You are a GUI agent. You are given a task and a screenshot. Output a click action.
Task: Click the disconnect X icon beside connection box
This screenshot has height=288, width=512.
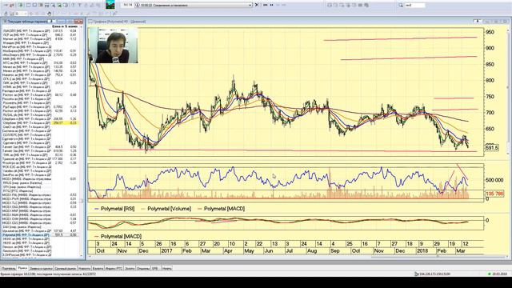[257, 5]
